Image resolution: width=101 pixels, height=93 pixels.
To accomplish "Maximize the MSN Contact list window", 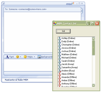I will point(93,23).
